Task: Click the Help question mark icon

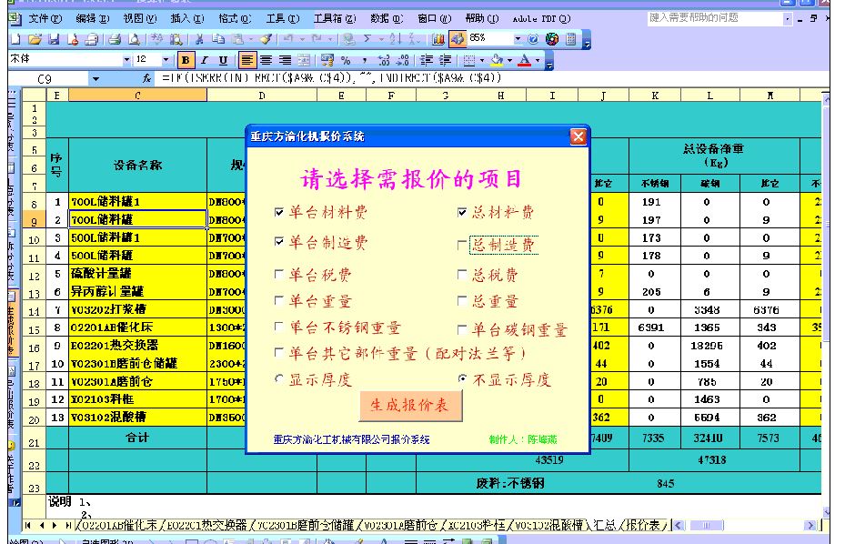Action: (533, 39)
